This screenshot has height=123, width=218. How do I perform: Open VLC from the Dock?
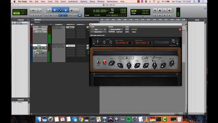(146, 119)
